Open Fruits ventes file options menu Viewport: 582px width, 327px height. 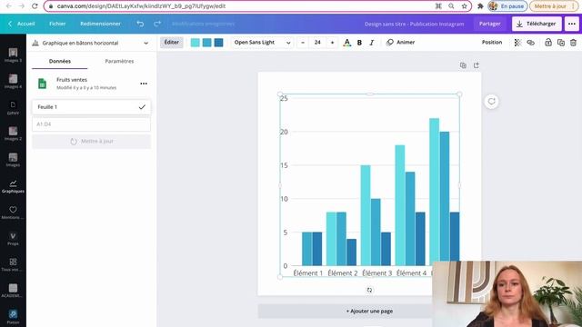point(144,84)
